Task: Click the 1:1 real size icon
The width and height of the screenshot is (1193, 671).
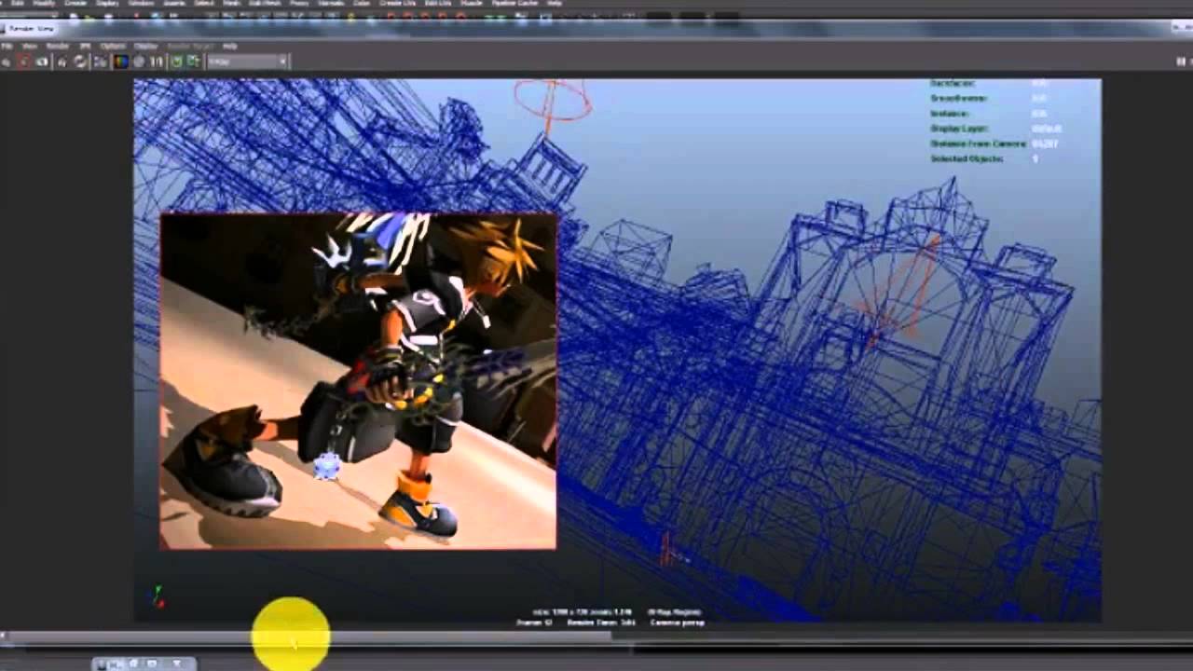Action: pyautogui.click(x=157, y=62)
